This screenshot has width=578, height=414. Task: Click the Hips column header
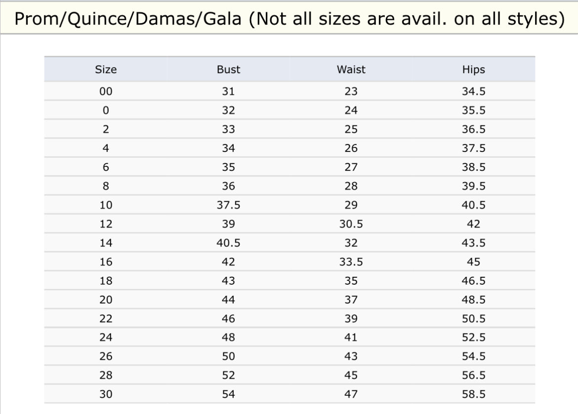(x=473, y=70)
